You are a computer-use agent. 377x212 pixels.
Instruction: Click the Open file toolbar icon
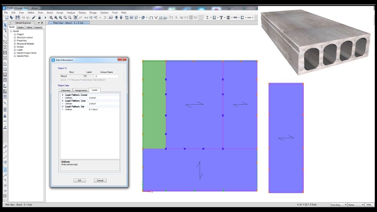tap(11, 18)
